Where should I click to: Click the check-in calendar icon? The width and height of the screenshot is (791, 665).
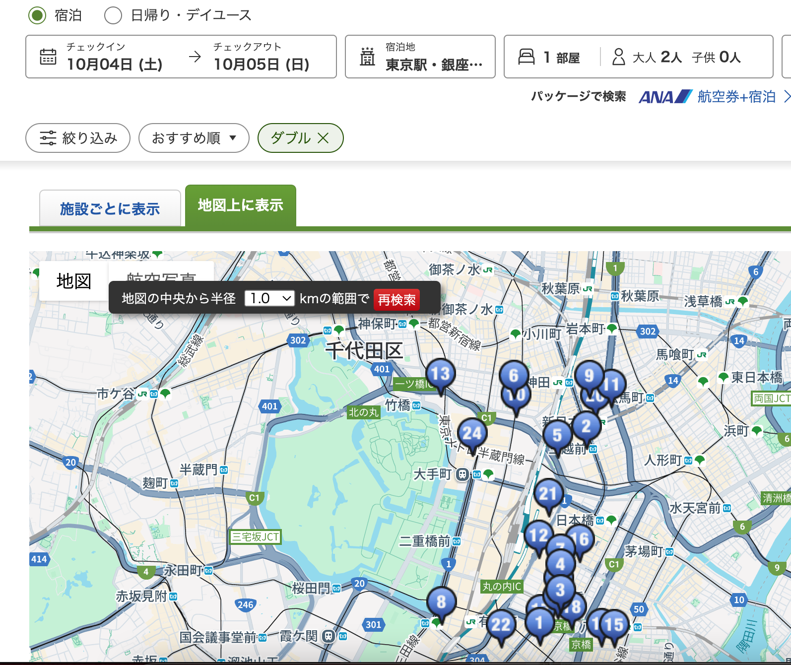point(48,57)
